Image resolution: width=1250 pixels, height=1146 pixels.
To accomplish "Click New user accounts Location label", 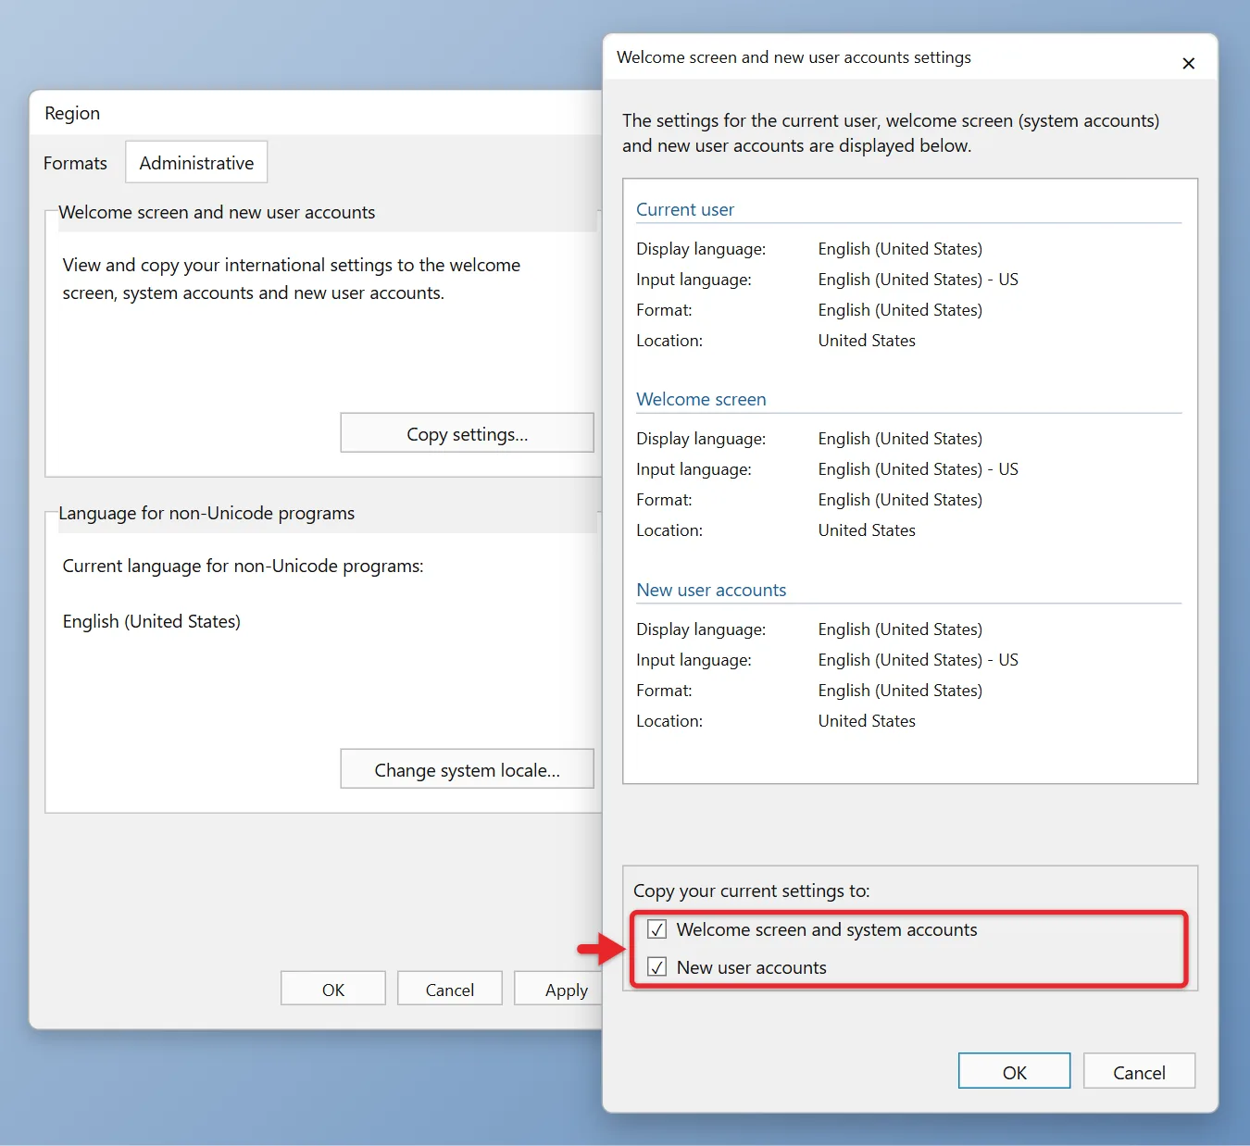I will point(669,721).
